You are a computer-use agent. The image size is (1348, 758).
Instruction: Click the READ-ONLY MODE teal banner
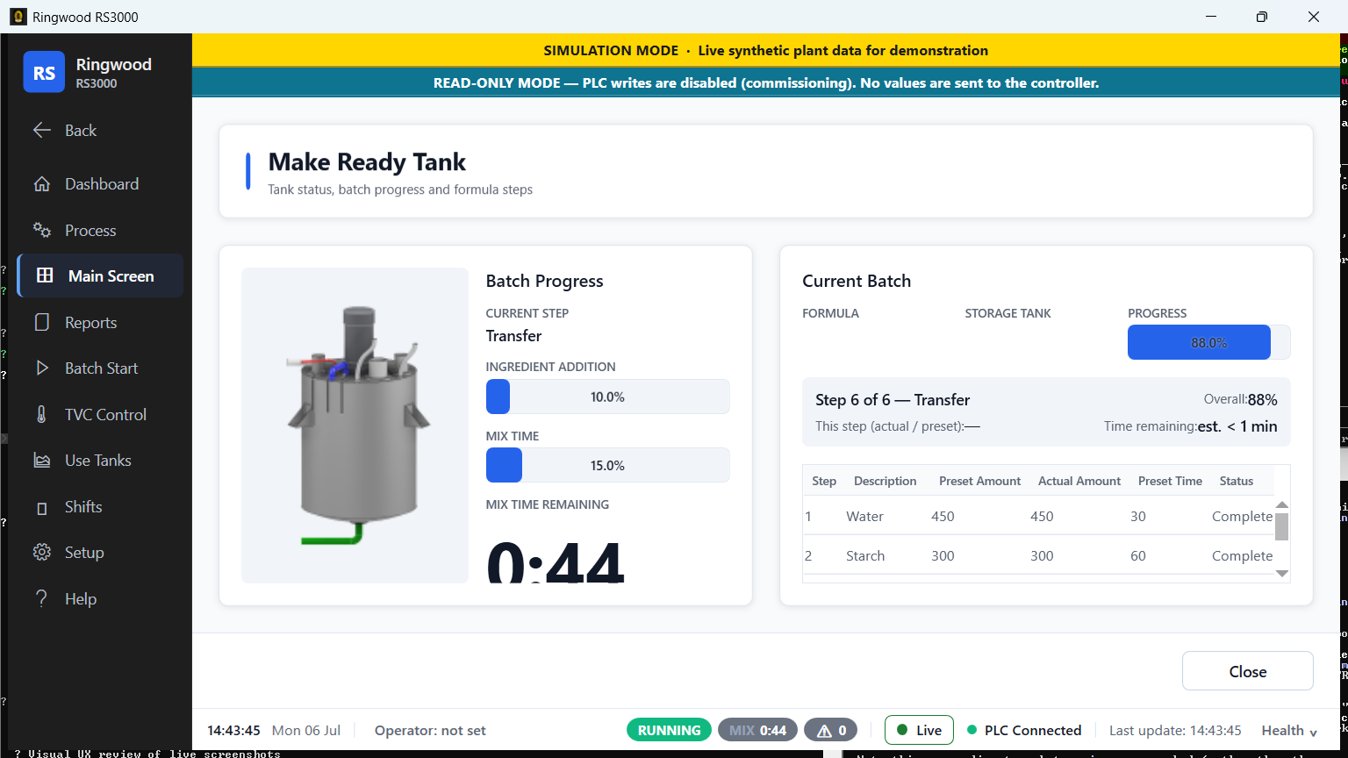(x=766, y=82)
